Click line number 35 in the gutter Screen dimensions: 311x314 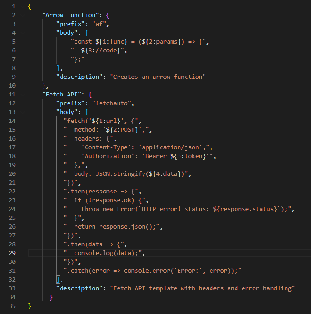pyautogui.click(x=12, y=306)
